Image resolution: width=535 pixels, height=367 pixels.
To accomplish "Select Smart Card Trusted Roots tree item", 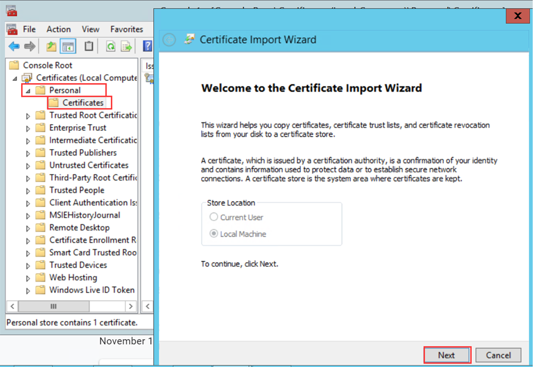I will pyautogui.click(x=93, y=253).
